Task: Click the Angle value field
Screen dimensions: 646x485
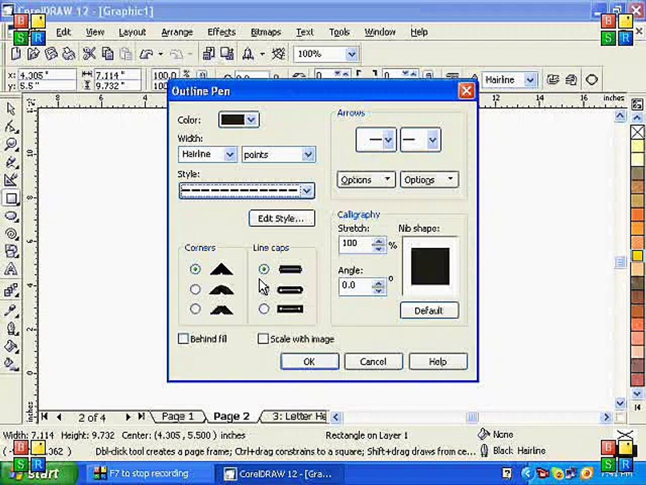Action: (x=355, y=286)
